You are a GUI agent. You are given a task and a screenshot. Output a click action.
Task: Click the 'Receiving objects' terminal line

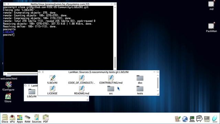(48, 24)
